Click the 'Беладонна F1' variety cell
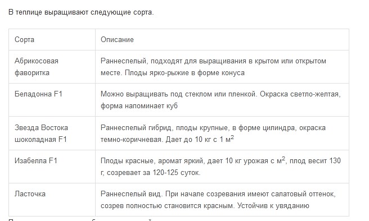Image resolution: width=369 pixels, height=221 pixels. coord(52,100)
